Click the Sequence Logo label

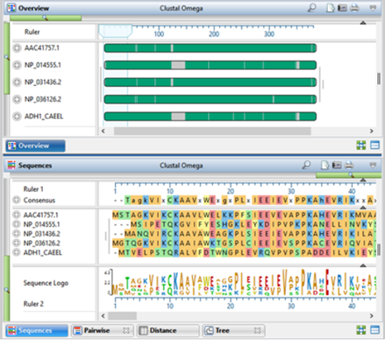coord(46,283)
